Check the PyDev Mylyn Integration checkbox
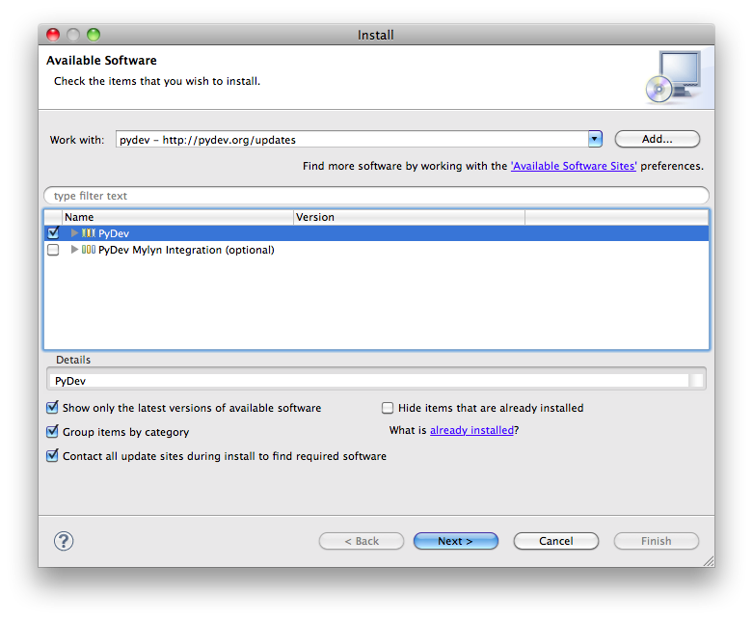The height and width of the screenshot is (620, 753). click(53, 250)
